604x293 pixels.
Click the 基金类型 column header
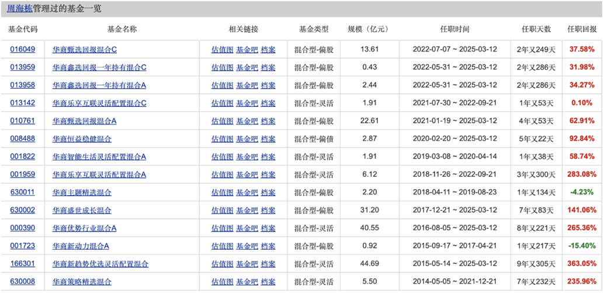(314, 29)
